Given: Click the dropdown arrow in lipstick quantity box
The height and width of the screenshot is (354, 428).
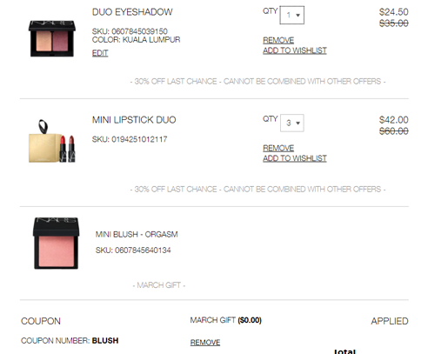Looking at the screenshot, I should [x=298, y=124].
